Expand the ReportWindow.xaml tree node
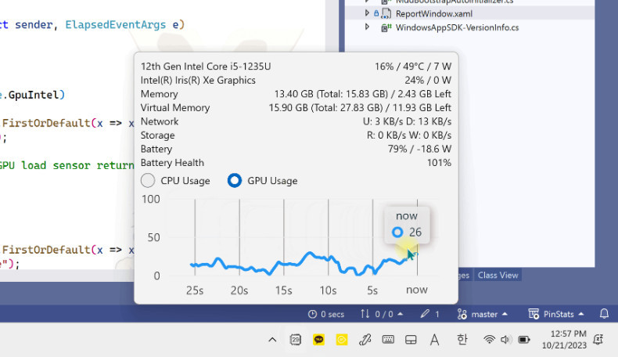The width and height of the screenshot is (618, 357). [367, 13]
